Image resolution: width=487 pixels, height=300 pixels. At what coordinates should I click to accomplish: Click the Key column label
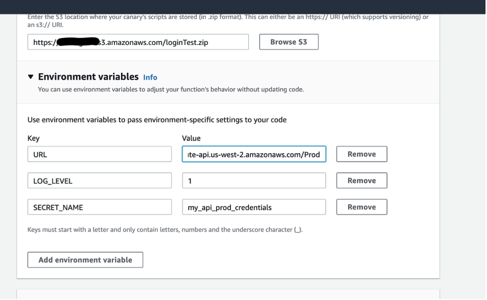(32, 138)
